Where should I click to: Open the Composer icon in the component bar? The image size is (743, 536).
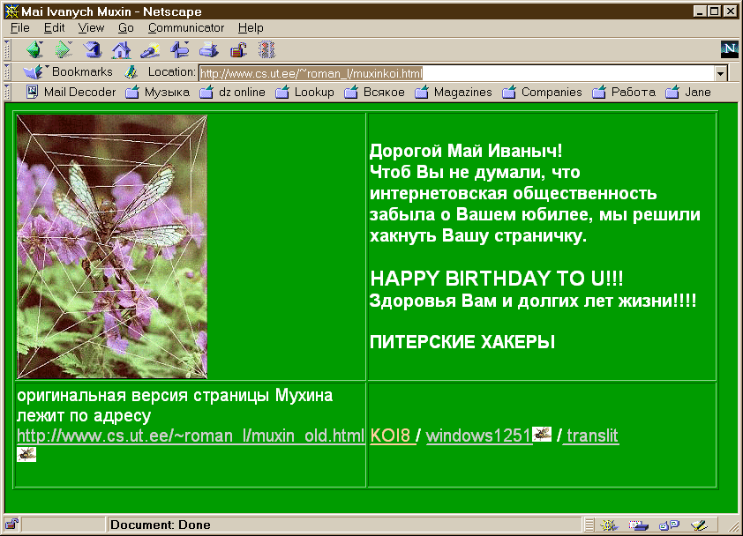point(699,525)
